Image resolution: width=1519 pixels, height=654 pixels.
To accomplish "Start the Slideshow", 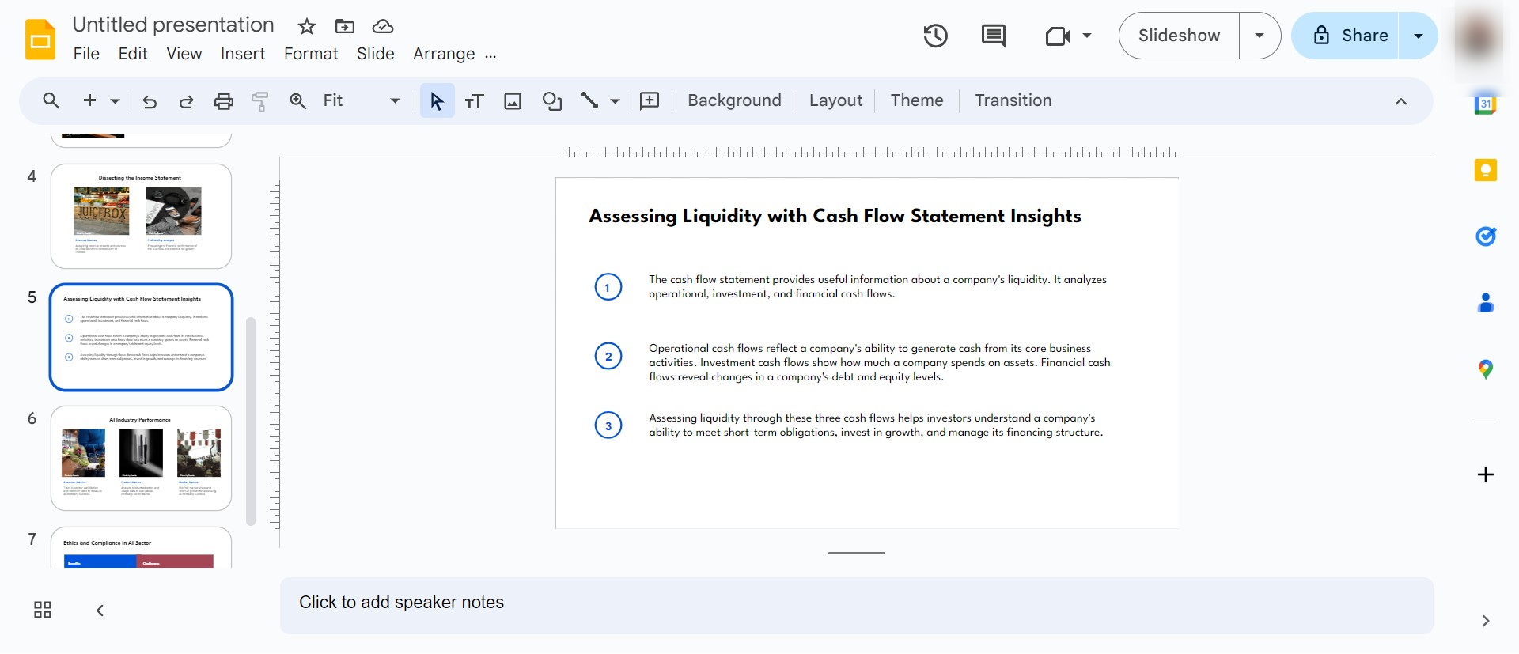I will (1179, 36).
